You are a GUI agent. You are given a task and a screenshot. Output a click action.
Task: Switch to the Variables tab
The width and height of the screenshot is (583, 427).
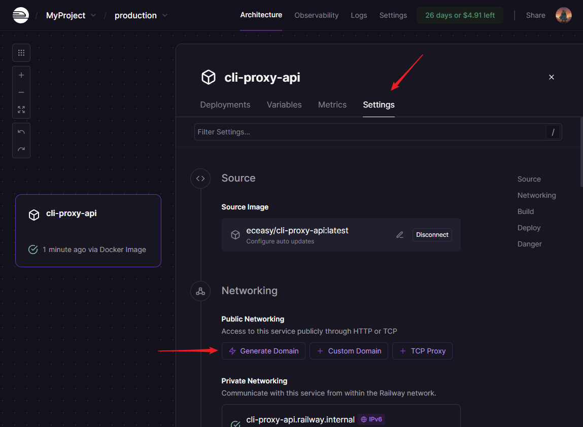point(284,104)
